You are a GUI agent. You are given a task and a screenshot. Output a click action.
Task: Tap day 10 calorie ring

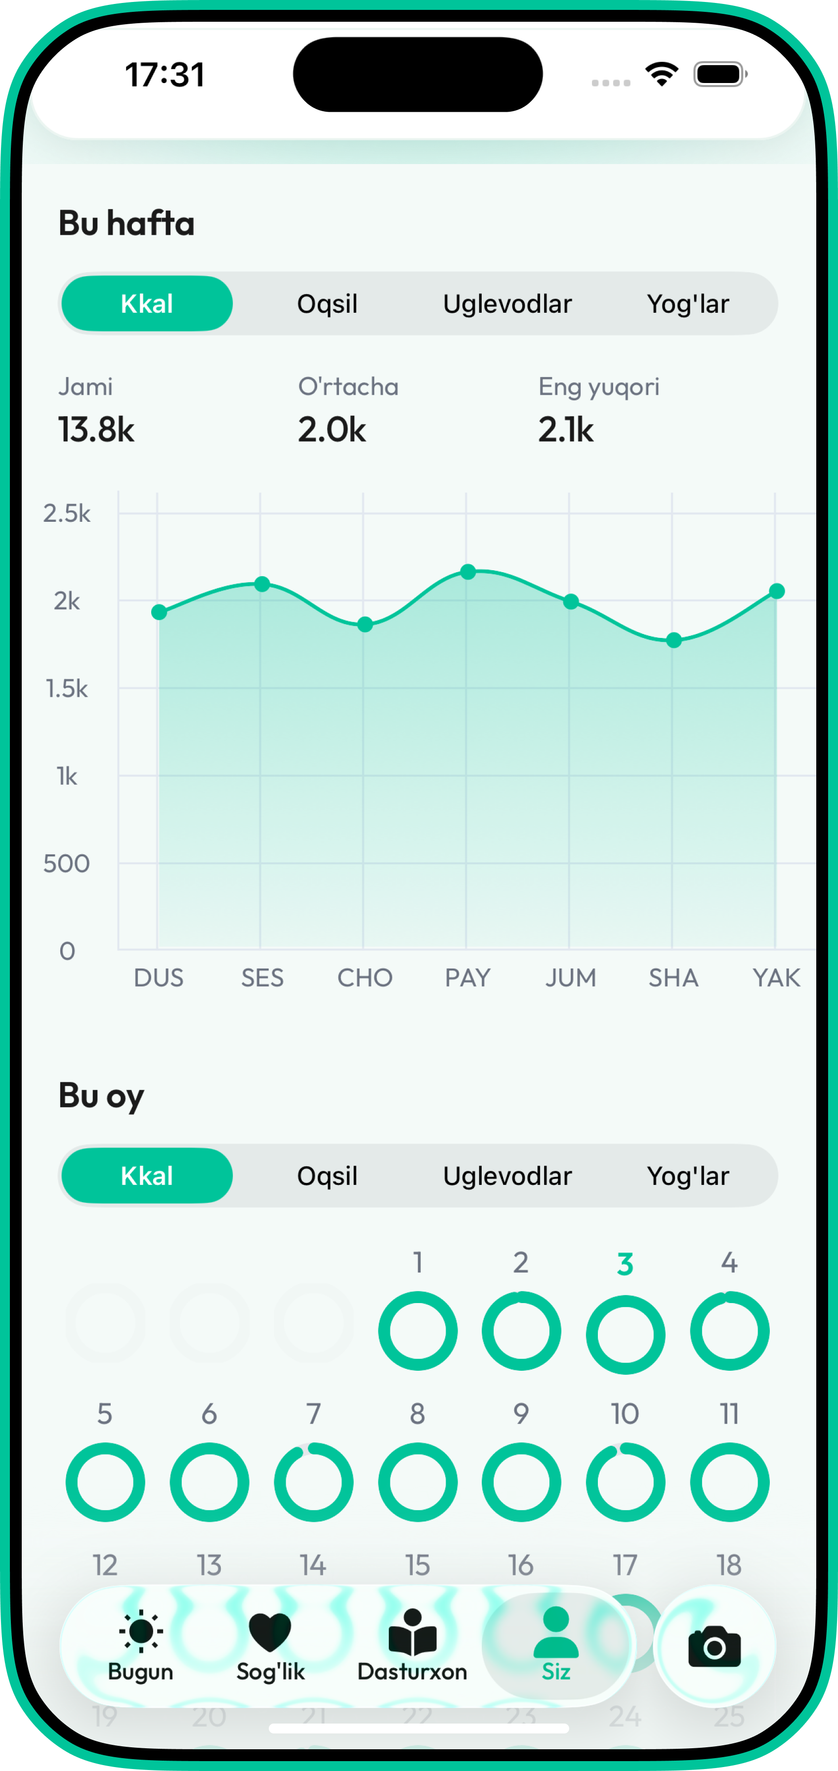(x=625, y=1482)
